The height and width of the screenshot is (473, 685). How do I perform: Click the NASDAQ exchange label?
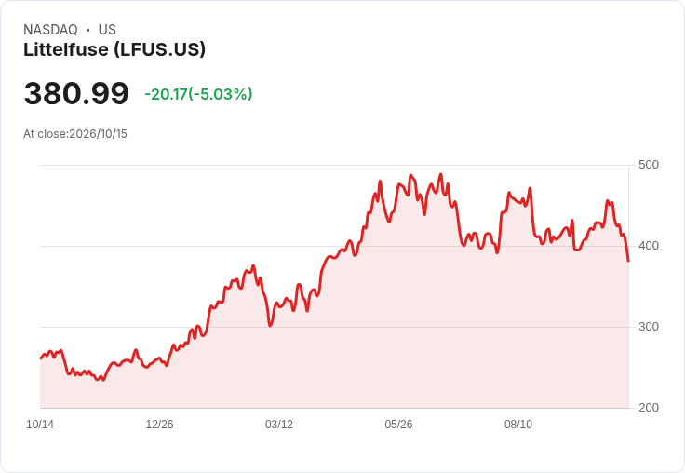(50, 30)
